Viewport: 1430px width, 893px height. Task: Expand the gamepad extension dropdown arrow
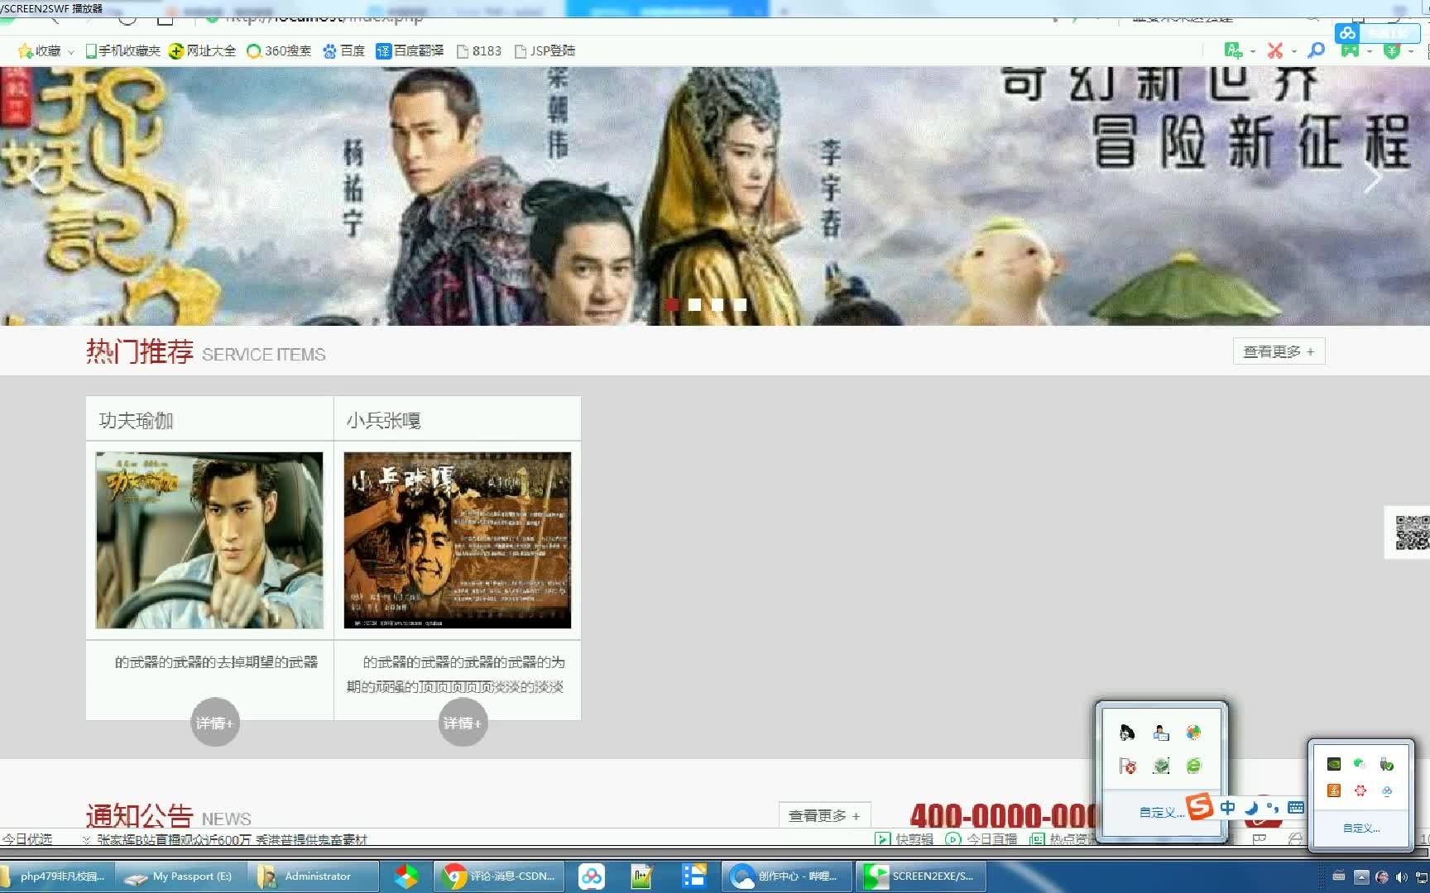point(1370,52)
